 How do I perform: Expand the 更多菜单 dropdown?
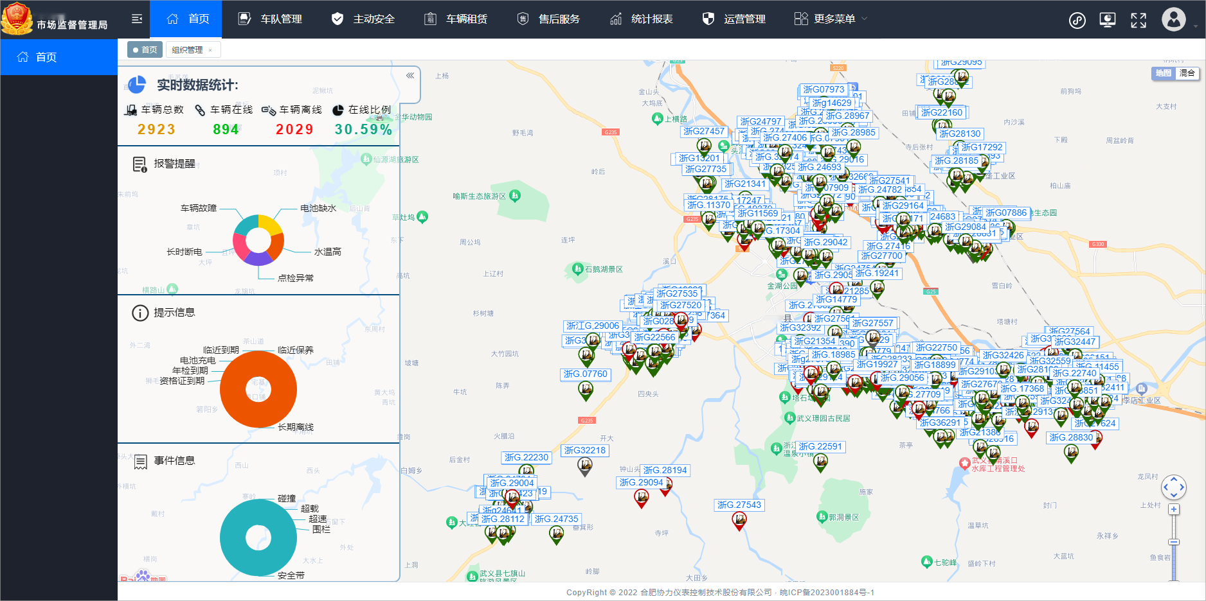831,19
